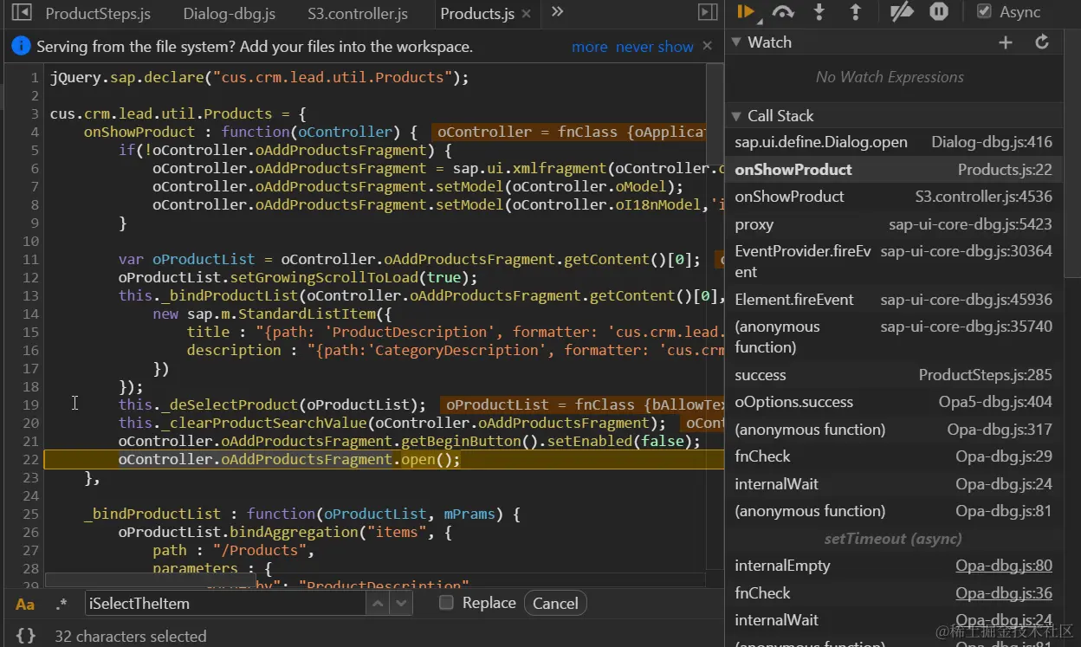
Task: Select sap.ui.define.Dialog.open stack frame
Action: click(x=894, y=142)
